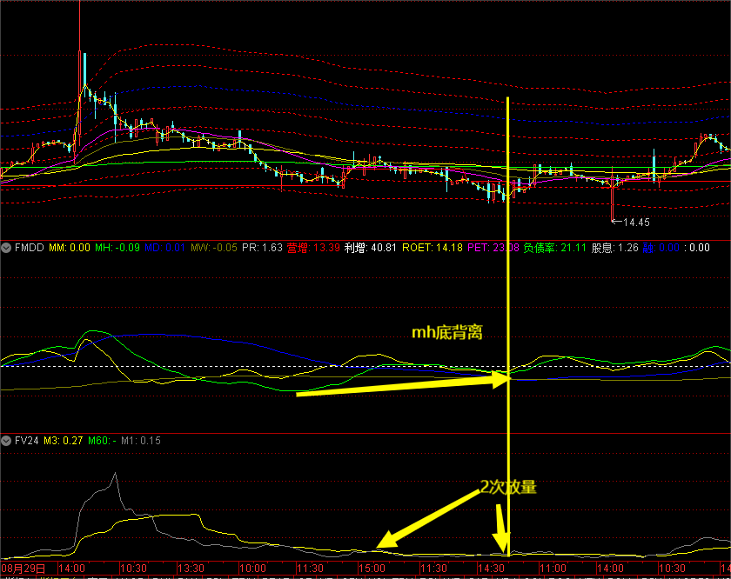This screenshot has width=731, height=579.
Task: Click the 08月29日 date on time axis
Action: pyautogui.click(x=23, y=568)
